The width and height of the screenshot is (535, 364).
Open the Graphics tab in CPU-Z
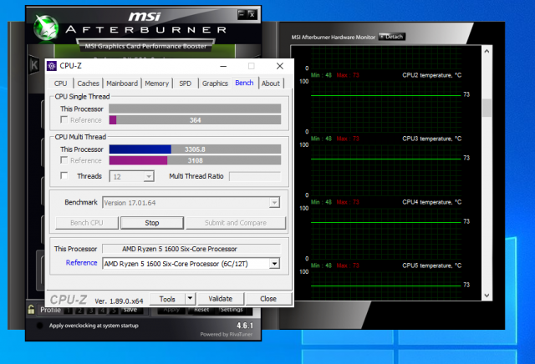(215, 83)
